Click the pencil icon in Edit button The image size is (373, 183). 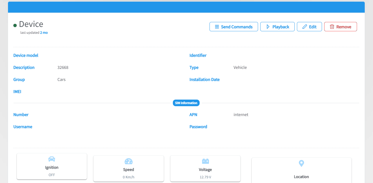[305, 27]
